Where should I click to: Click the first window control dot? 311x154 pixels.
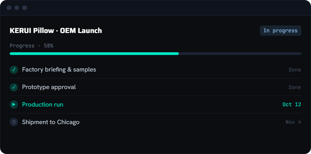[x=9, y=8]
